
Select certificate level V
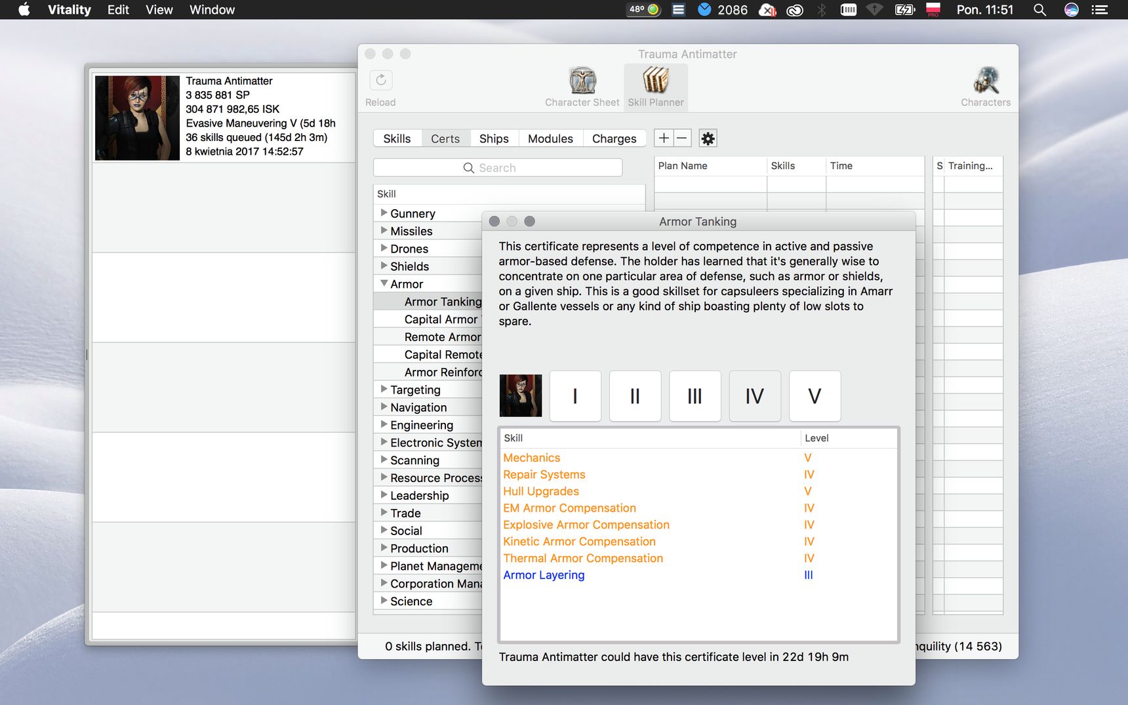(815, 396)
